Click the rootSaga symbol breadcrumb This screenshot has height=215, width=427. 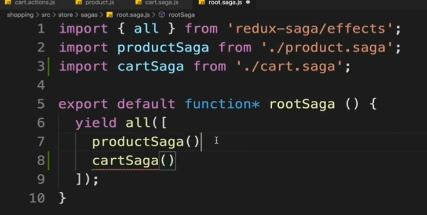[x=181, y=15]
